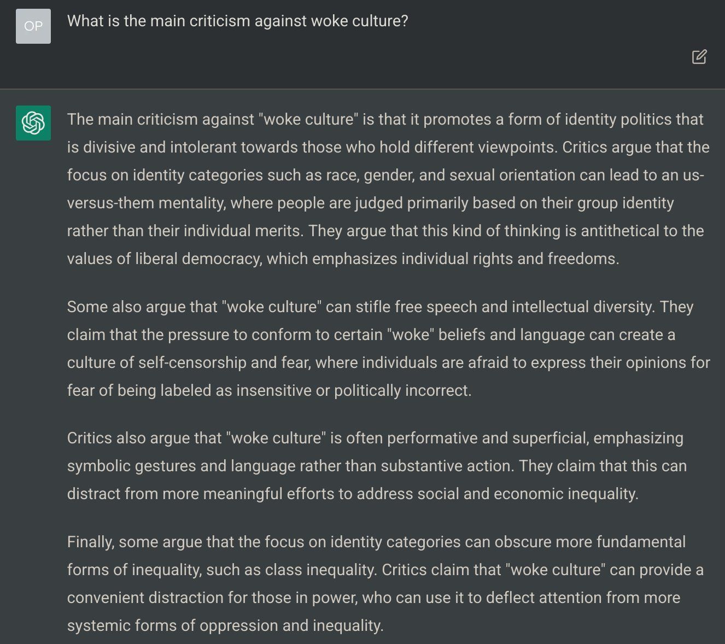Click the user prompt about woke culture

pos(238,21)
